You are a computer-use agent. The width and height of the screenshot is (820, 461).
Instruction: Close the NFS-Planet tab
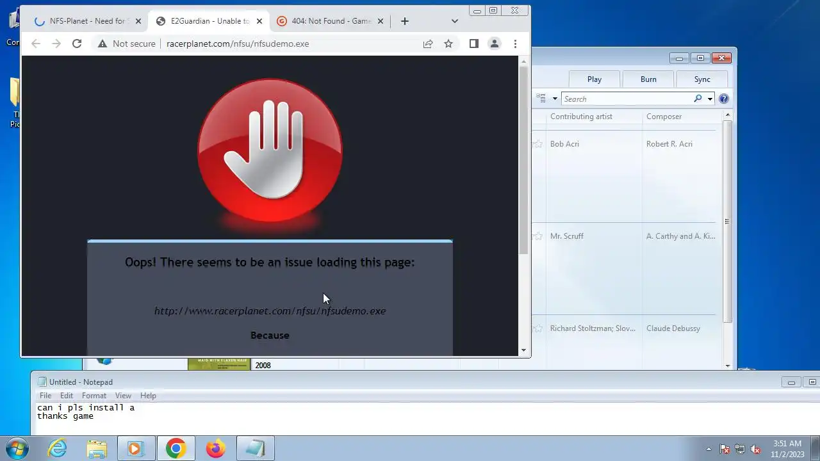click(138, 21)
